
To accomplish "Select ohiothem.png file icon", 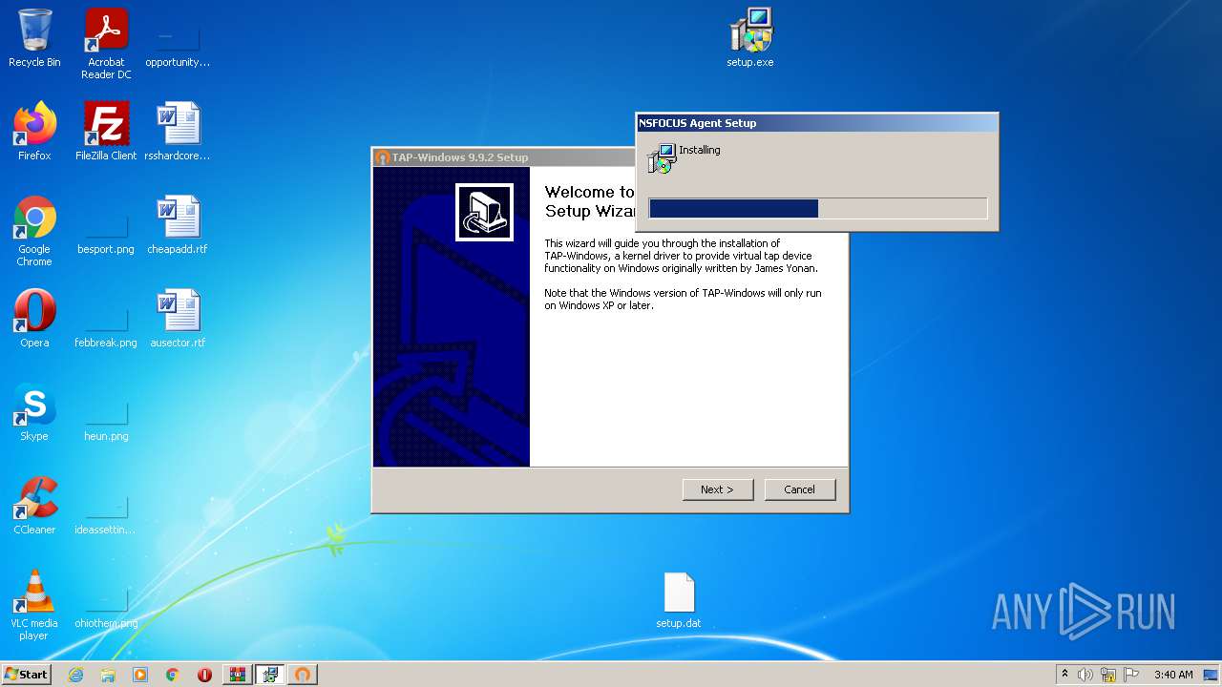I will click(x=106, y=607).
